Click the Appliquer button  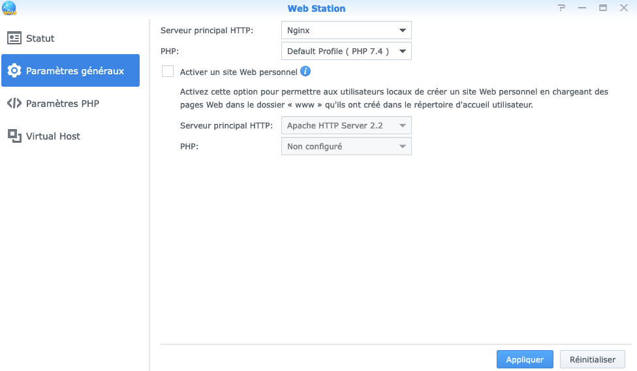525,359
